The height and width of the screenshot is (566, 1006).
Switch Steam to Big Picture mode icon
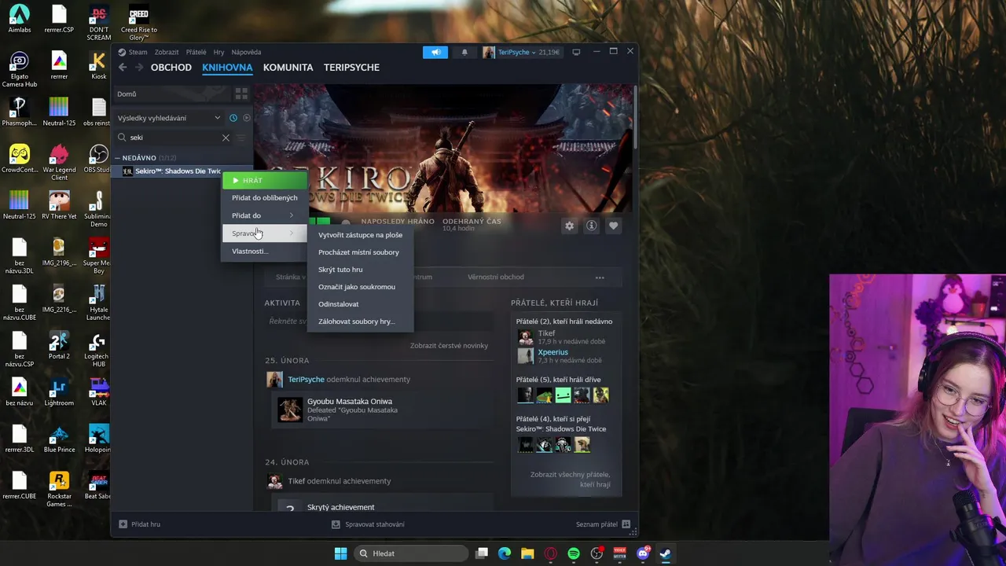[x=576, y=52]
